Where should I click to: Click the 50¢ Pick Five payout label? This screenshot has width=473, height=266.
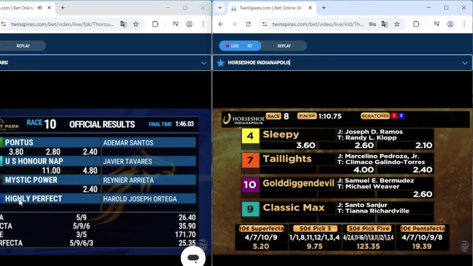(369, 229)
